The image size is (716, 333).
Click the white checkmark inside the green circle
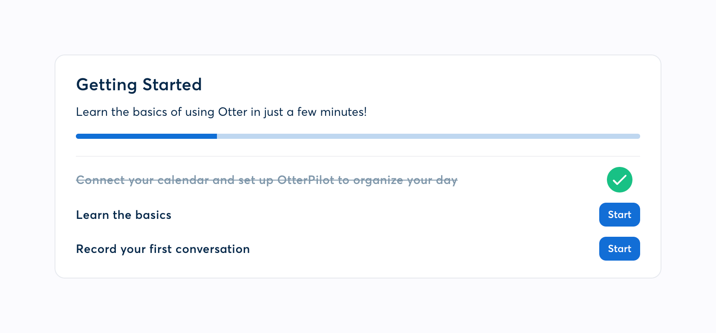point(620,180)
